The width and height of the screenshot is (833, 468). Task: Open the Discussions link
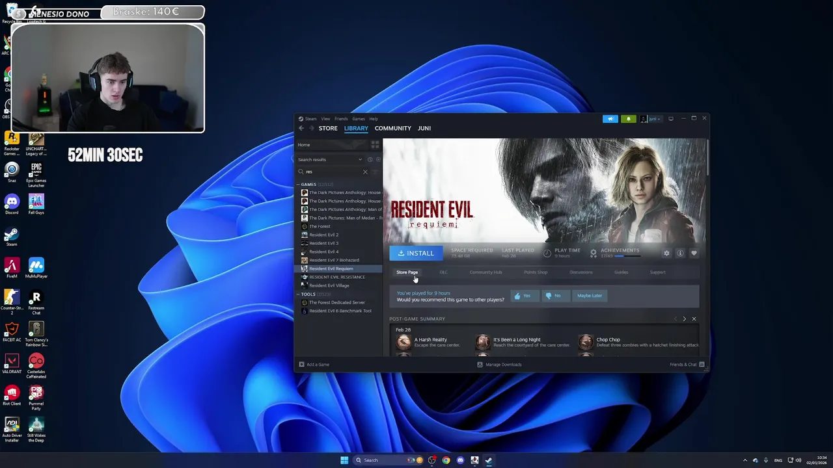coord(581,272)
